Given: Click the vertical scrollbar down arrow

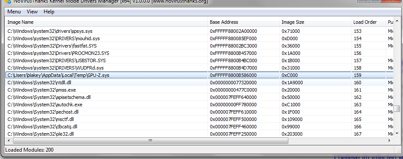Looking at the screenshot, I should point(397,134).
